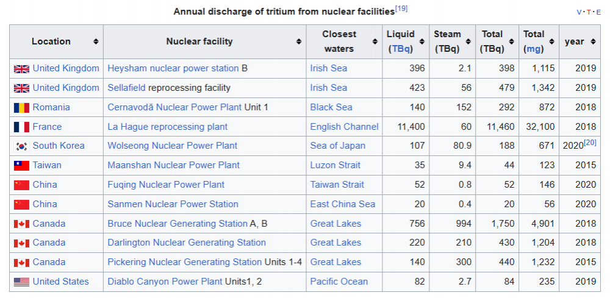
Task: Follow the English Channel link
Action: pyautogui.click(x=344, y=127)
